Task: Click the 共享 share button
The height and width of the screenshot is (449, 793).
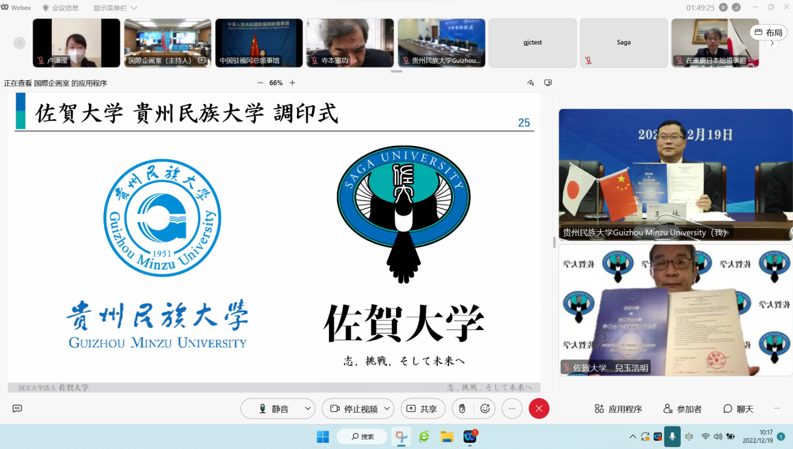Action: [x=423, y=409]
